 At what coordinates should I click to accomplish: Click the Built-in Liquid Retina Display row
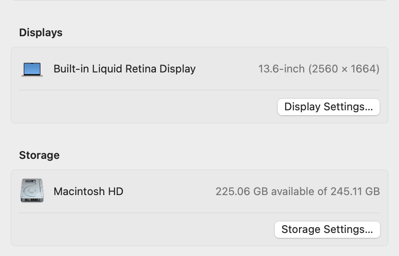[199, 69]
